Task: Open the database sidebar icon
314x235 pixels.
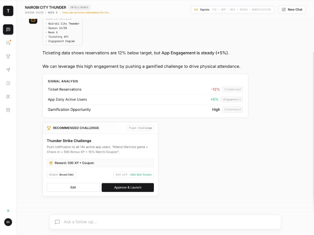Action: (8, 110)
